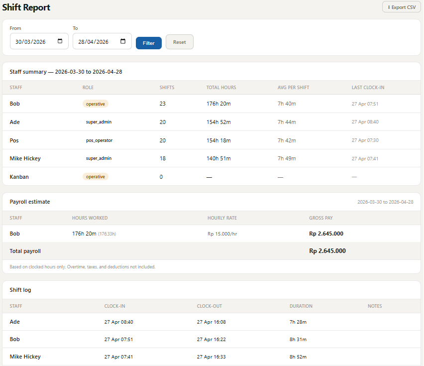
Task: Click the Shift Report page title
Action: [x=26, y=7]
